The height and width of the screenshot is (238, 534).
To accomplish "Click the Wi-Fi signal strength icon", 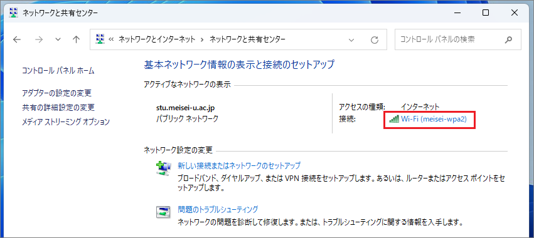I will pyautogui.click(x=394, y=119).
